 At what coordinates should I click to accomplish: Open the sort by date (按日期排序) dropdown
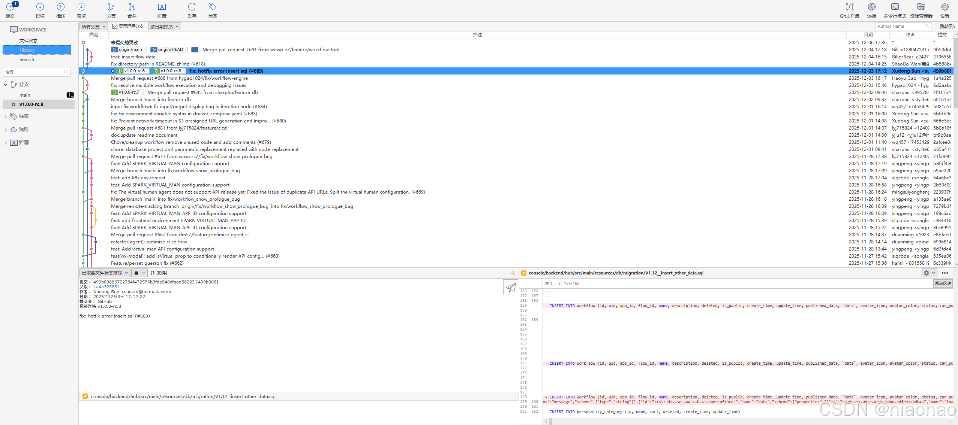coord(165,27)
